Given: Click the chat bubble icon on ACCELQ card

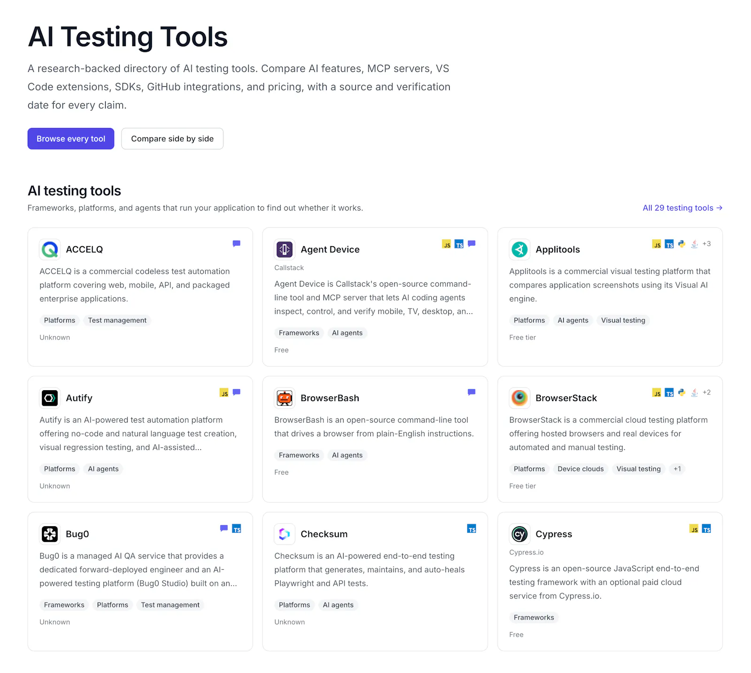Looking at the screenshot, I should 237,244.
